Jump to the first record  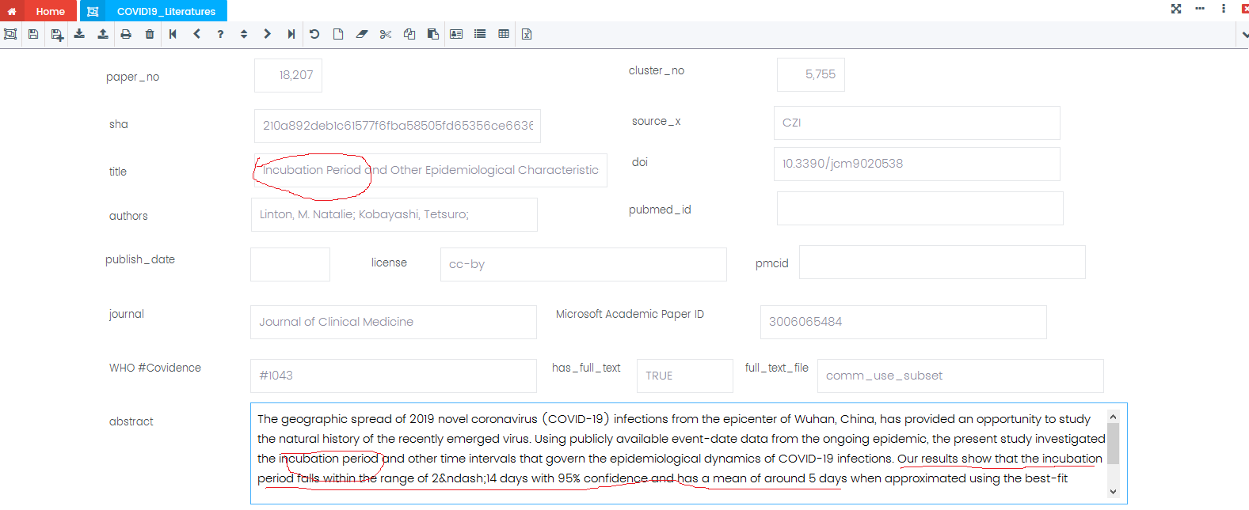pos(173,34)
